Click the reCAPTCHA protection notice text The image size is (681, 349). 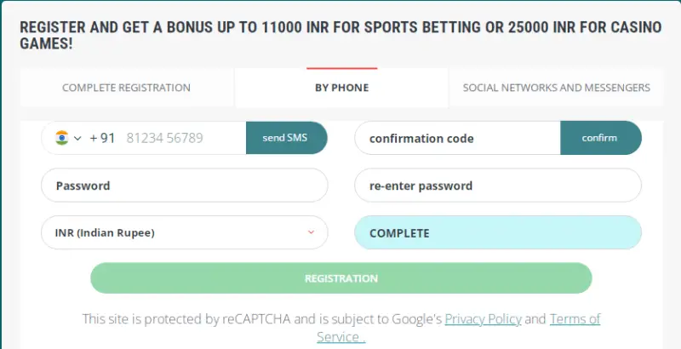(x=255, y=319)
